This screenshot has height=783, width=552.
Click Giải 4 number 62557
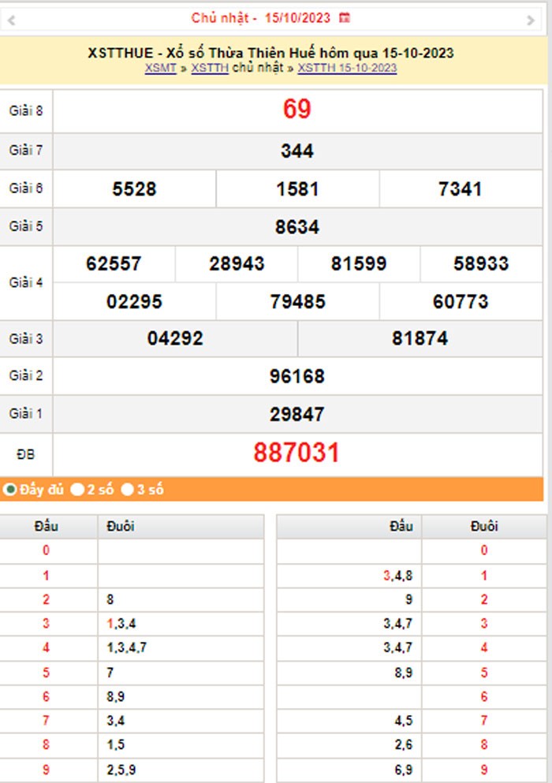114,263
